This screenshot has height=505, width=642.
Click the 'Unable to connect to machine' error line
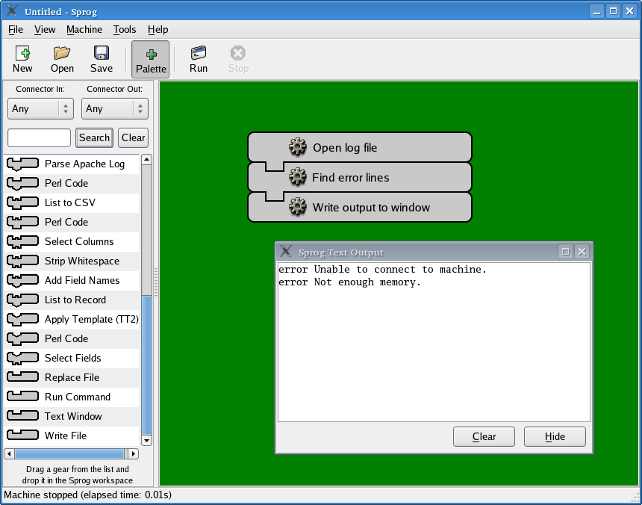point(382,270)
